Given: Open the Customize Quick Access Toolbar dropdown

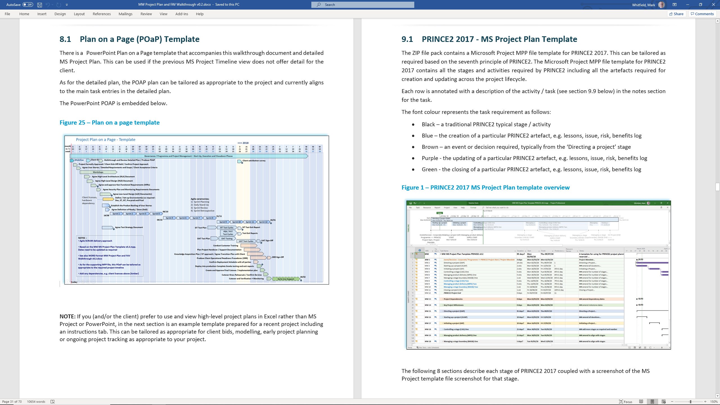Looking at the screenshot, I should click(x=67, y=4).
